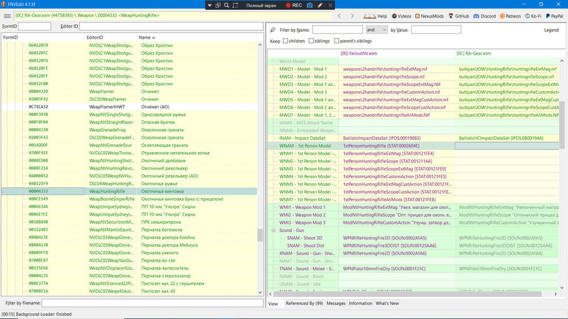Click right panel vertical scrollbar thumb

click(x=562, y=125)
